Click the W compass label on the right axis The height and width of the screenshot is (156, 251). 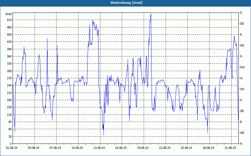[241, 78]
